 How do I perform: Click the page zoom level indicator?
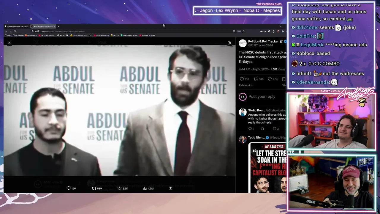click(239, 31)
